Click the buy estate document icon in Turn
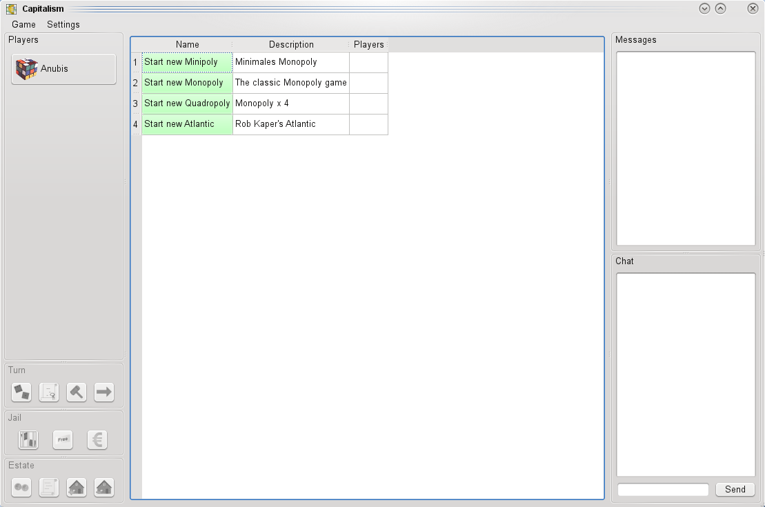Screen dimensions: 765x507 tap(49, 392)
